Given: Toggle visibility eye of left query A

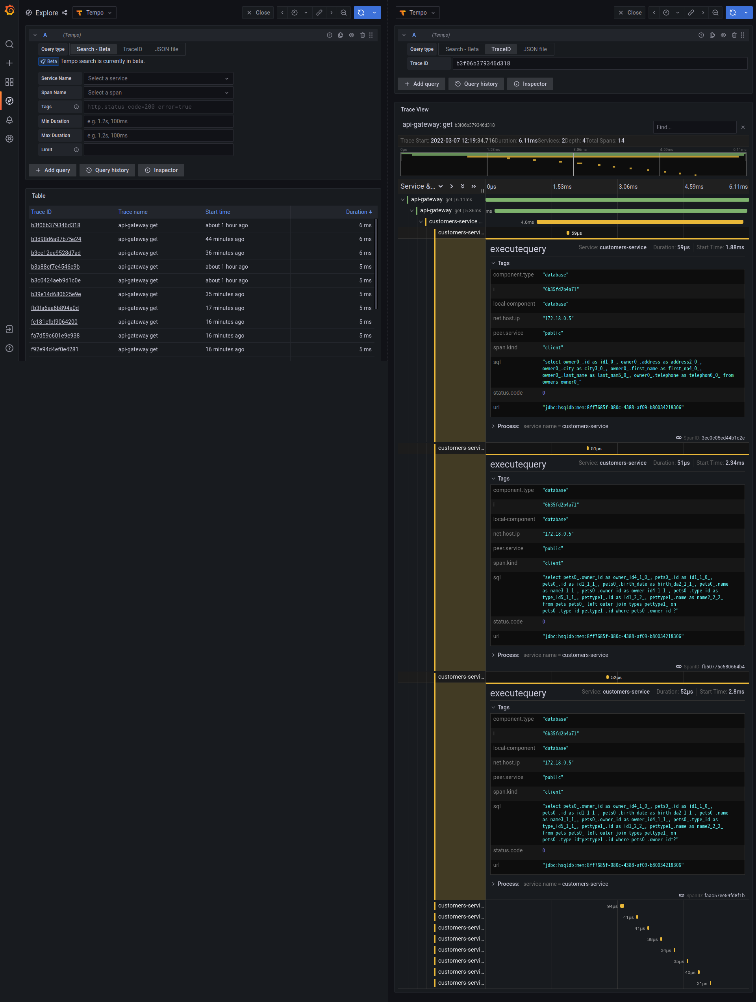Looking at the screenshot, I should coord(352,35).
